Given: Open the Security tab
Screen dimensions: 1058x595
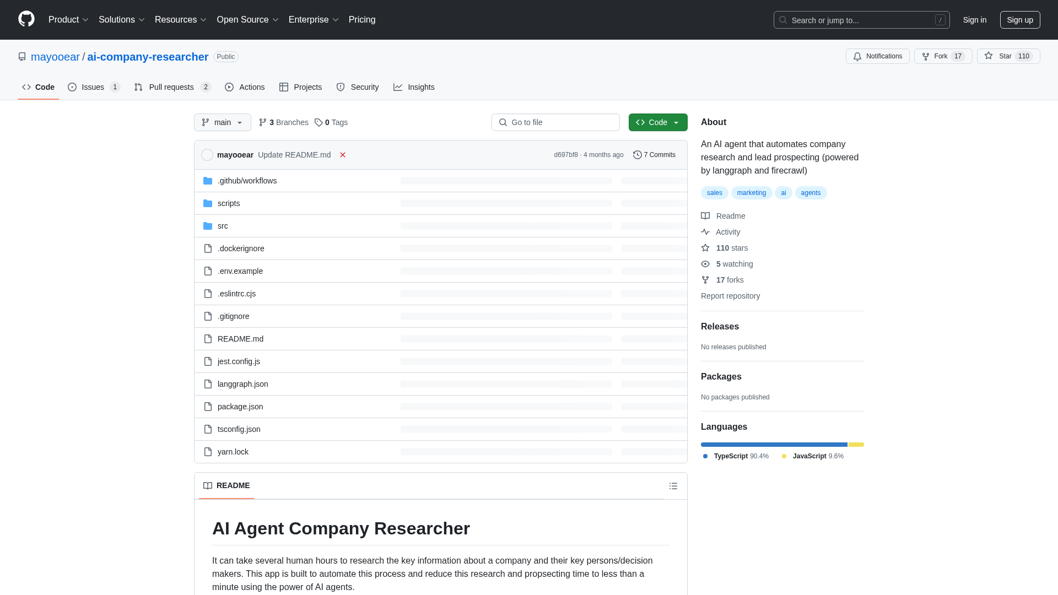Looking at the screenshot, I should tap(358, 87).
